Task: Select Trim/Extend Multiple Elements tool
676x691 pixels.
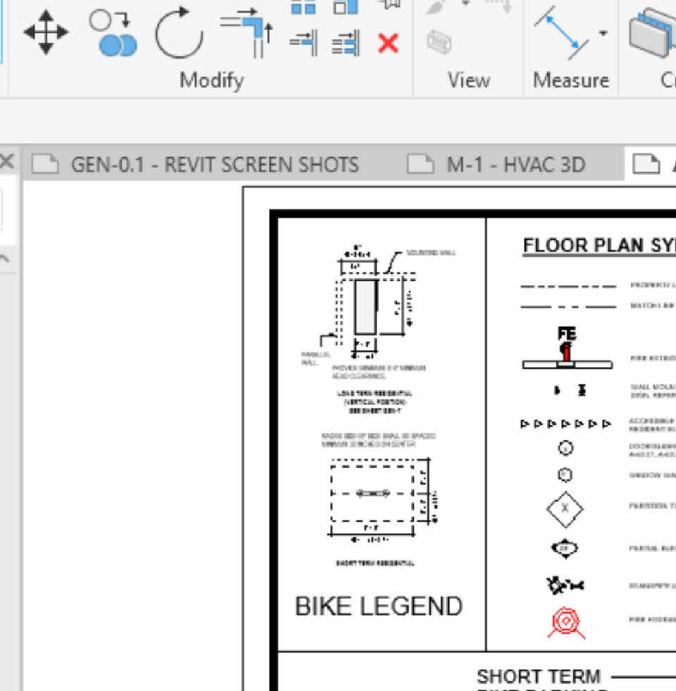Action: tap(346, 43)
